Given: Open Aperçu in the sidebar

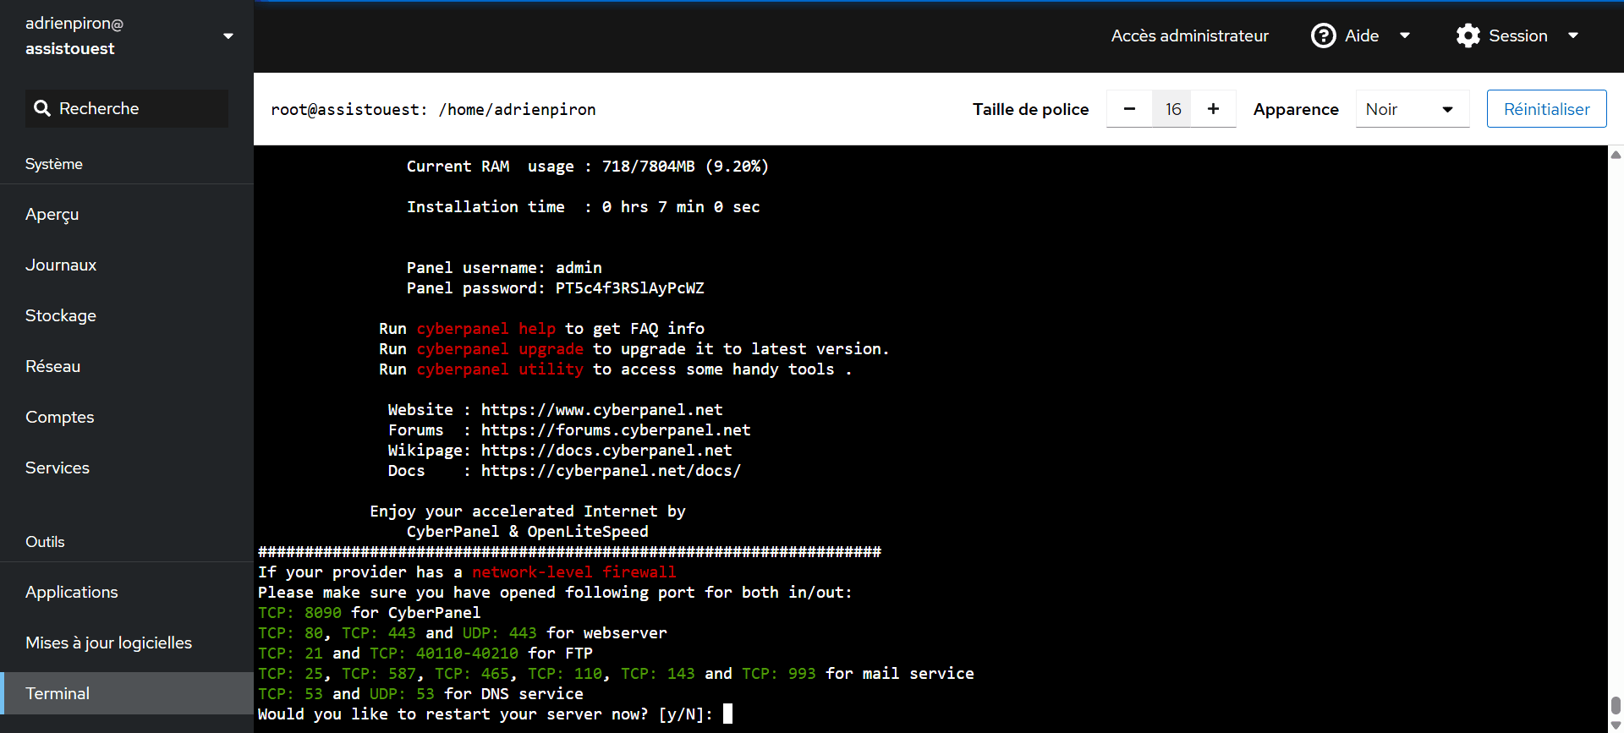Looking at the screenshot, I should click(127, 215).
